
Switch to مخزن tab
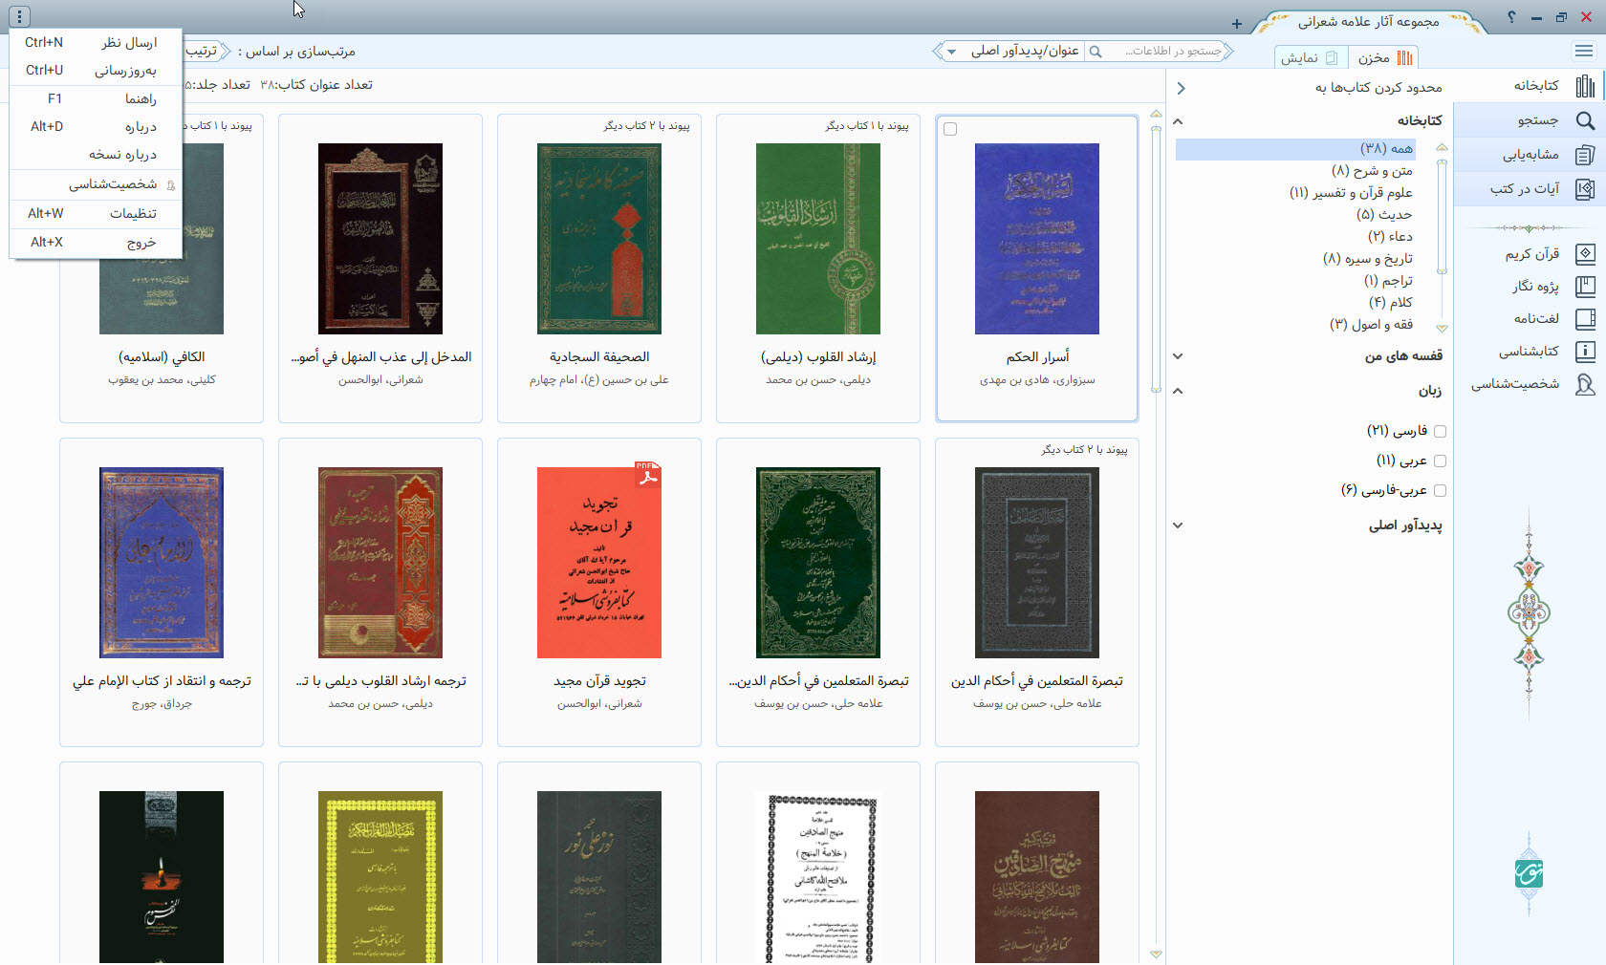1383,57
